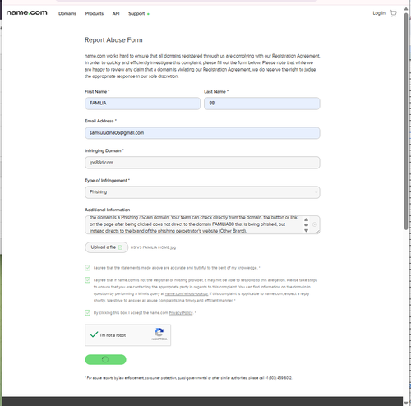The image size is (411, 406).
Task: Click the Infringing Domain field
Action: (202, 163)
